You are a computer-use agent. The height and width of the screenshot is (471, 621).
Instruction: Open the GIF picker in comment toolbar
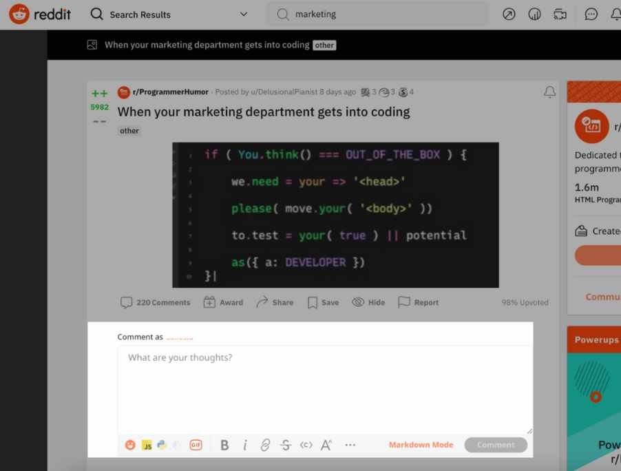(x=196, y=445)
